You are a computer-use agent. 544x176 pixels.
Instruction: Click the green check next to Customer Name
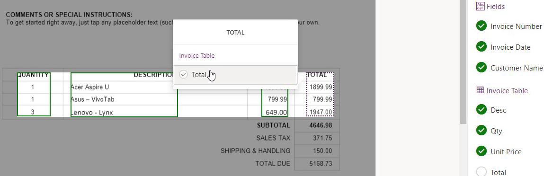tap(481, 68)
